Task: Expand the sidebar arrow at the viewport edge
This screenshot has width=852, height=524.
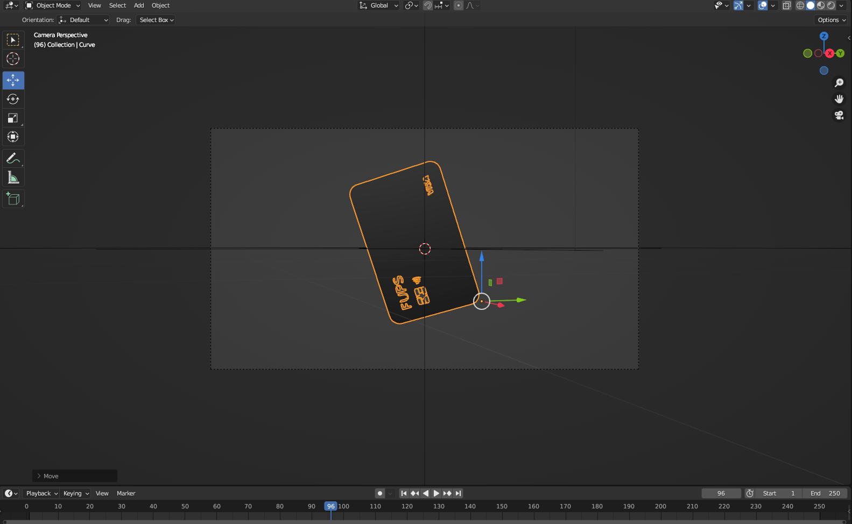Action: (x=849, y=38)
